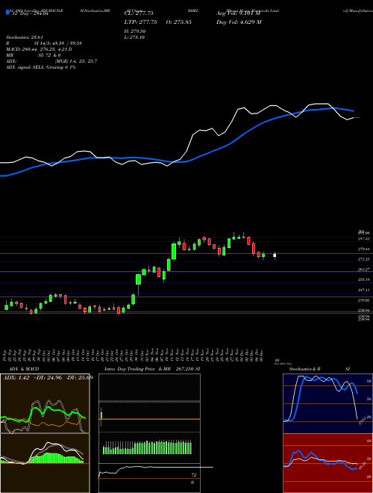The image size is (373, 493).
Task: Click the 'L: 273.10' low price value
Action: 134,37
